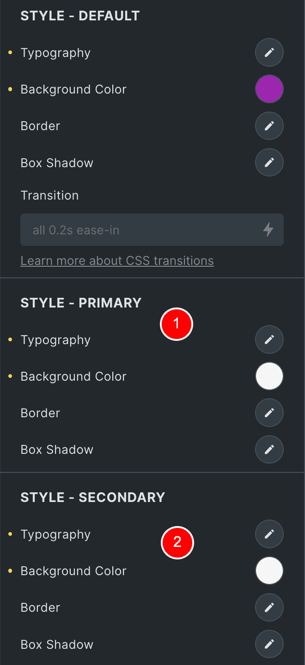
Task: Edit Typography in Style - Default section
Action: 269,53
